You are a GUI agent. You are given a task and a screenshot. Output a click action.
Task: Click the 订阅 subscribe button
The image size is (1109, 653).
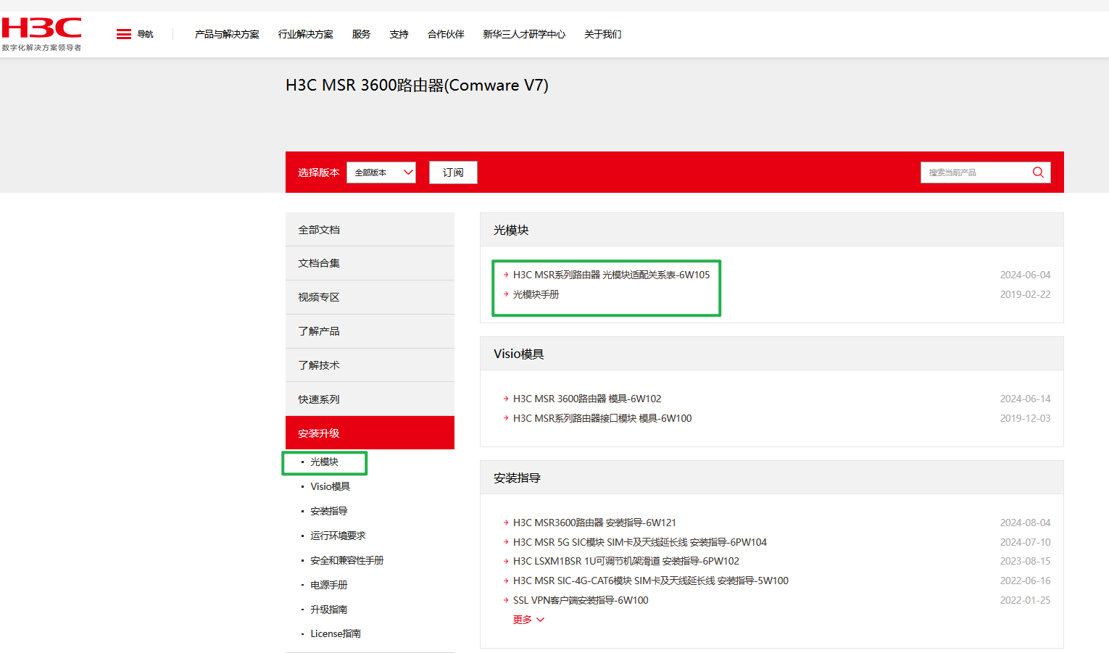[453, 172]
